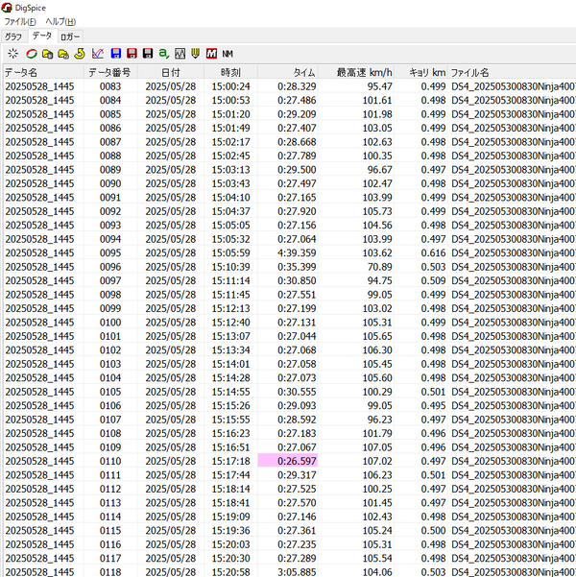Sort by the データ番号 column header
576x577 pixels.
tap(110, 73)
